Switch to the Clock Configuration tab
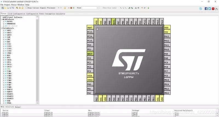 [16, 14]
